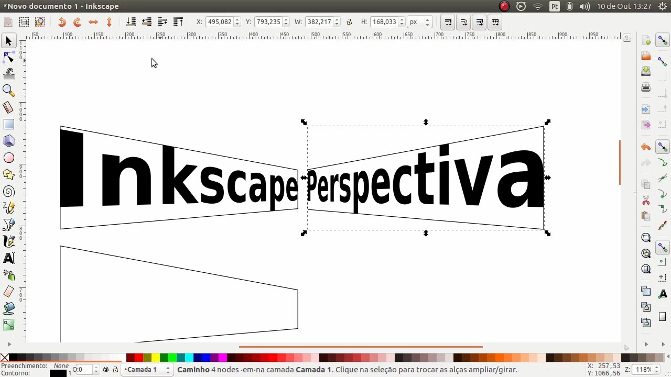Click Cut scissors icon
Viewport: 671px width, 377px height.
click(x=646, y=200)
